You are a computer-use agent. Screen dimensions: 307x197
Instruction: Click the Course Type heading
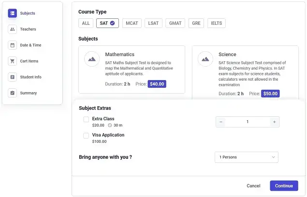click(92, 12)
